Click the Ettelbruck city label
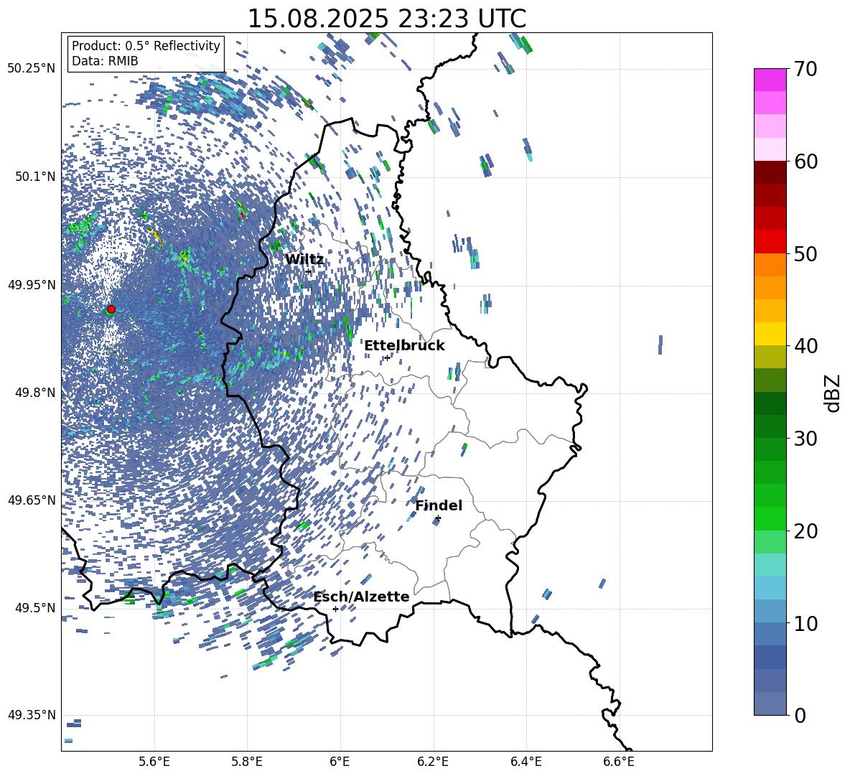 coord(404,346)
